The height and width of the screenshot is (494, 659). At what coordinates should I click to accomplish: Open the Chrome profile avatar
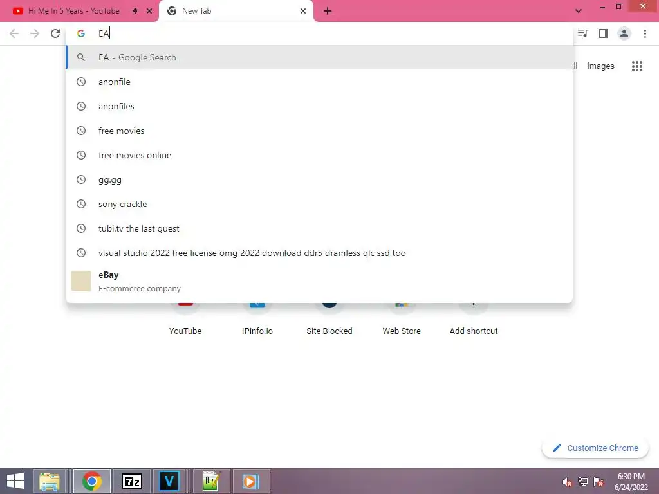[x=624, y=33]
